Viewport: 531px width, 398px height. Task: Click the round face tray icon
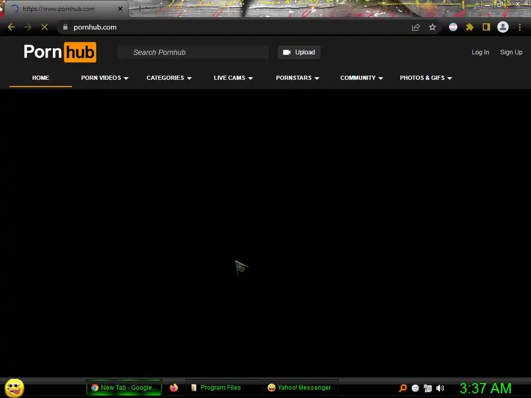coord(415,388)
